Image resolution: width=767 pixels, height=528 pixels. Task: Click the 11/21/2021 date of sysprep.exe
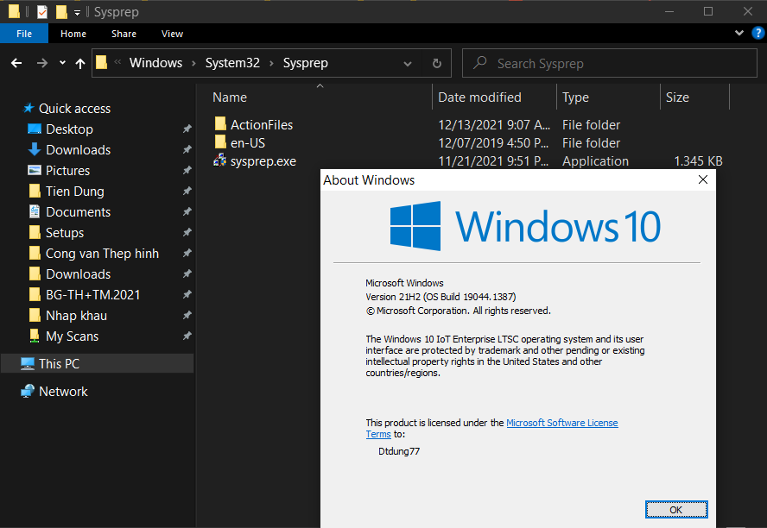[493, 160]
